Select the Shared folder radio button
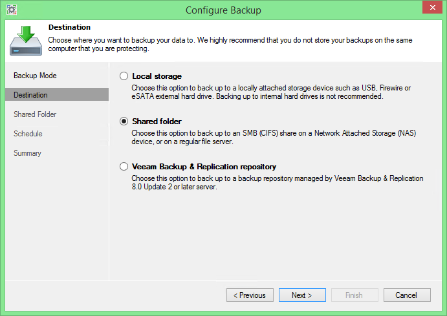447x316 pixels. point(124,121)
